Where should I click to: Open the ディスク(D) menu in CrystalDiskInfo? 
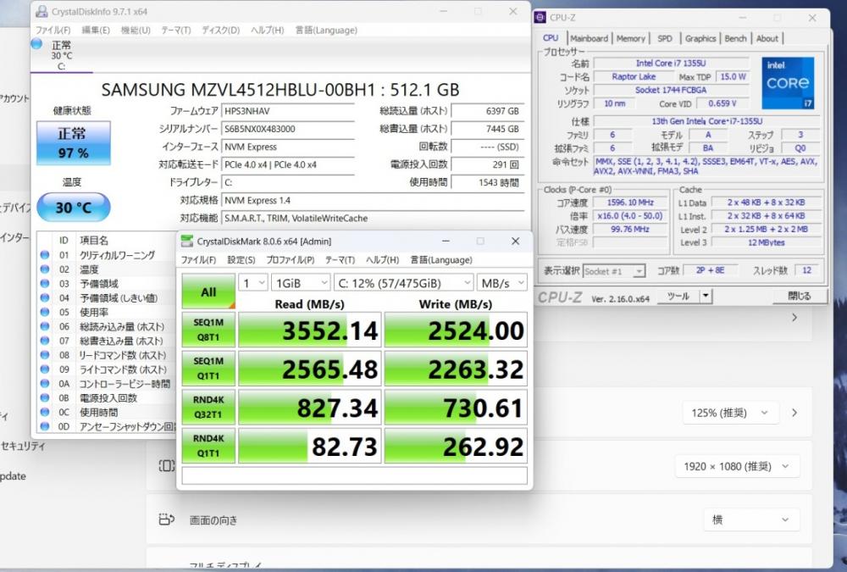(220, 31)
